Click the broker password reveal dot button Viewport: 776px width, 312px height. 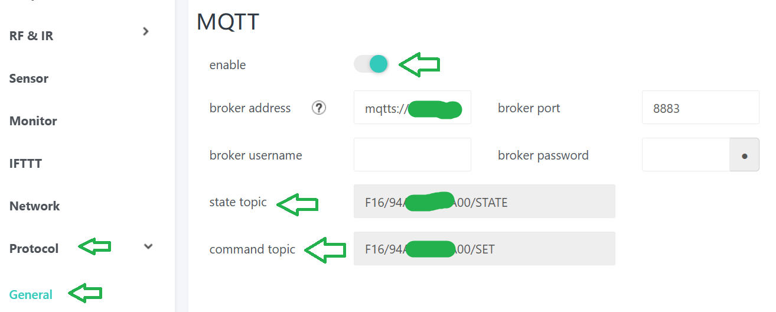click(745, 156)
